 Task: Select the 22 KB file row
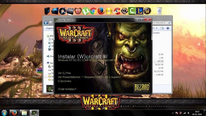pos(161,68)
